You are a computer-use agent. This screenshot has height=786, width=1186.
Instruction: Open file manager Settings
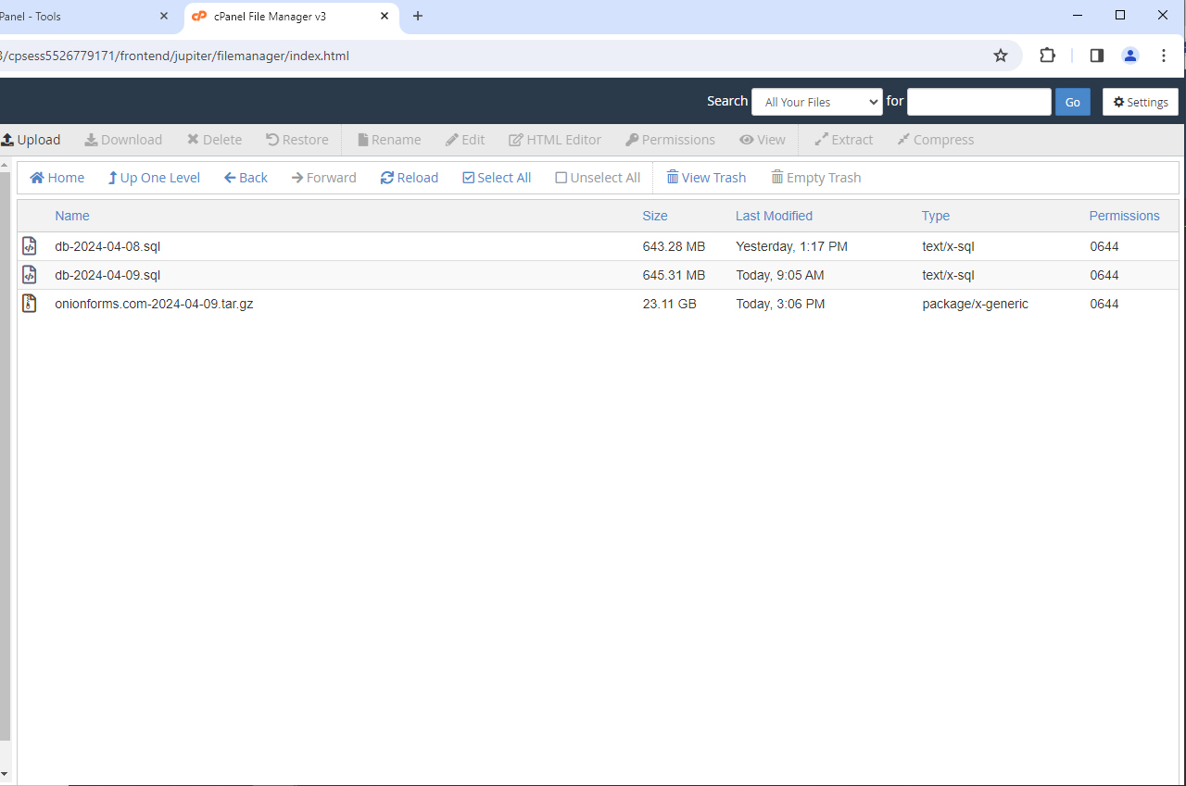(x=1141, y=102)
